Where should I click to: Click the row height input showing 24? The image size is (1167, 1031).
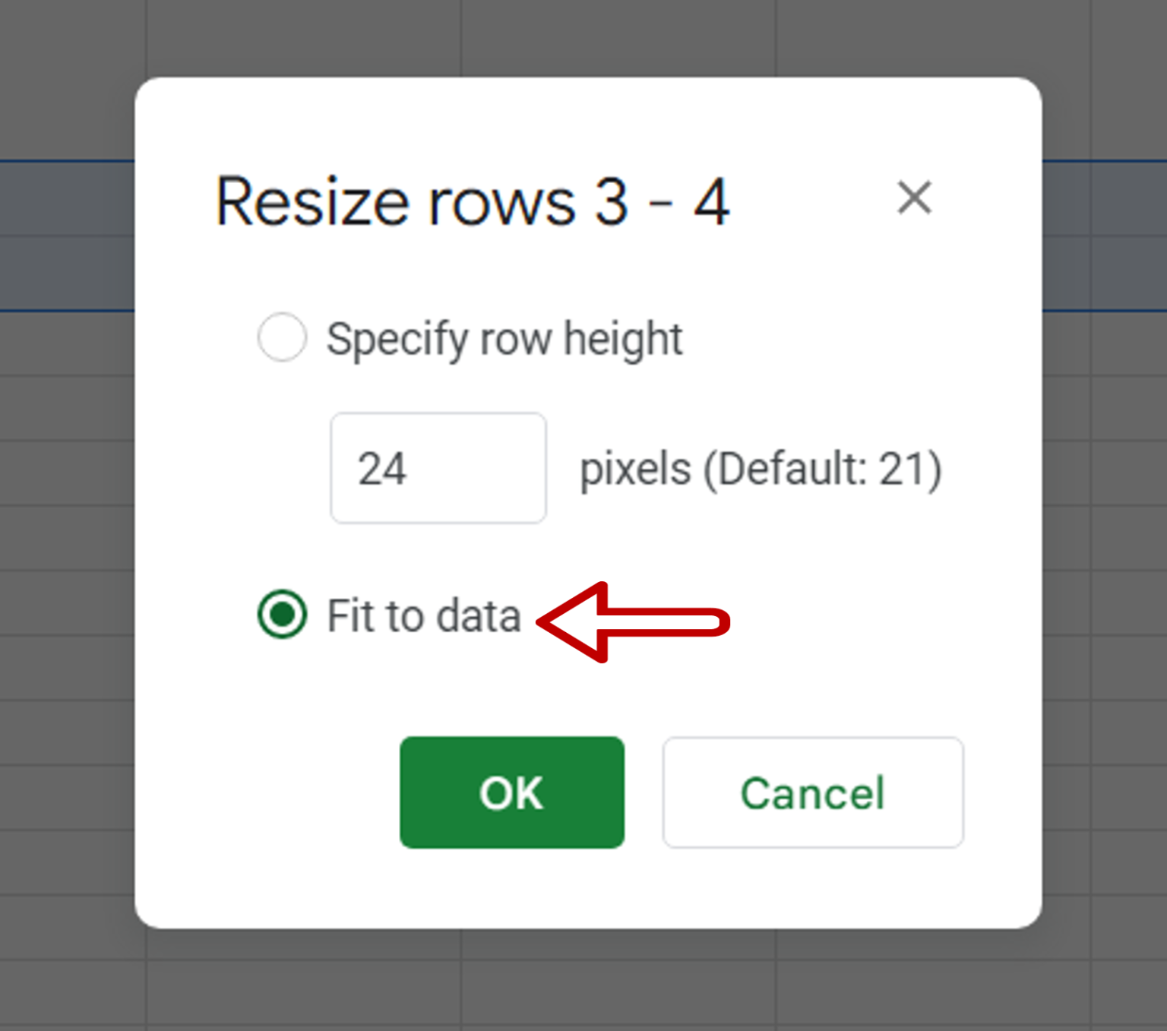[x=438, y=468]
